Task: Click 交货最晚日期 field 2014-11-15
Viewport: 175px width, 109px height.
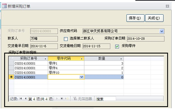Action: pos(96,46)
